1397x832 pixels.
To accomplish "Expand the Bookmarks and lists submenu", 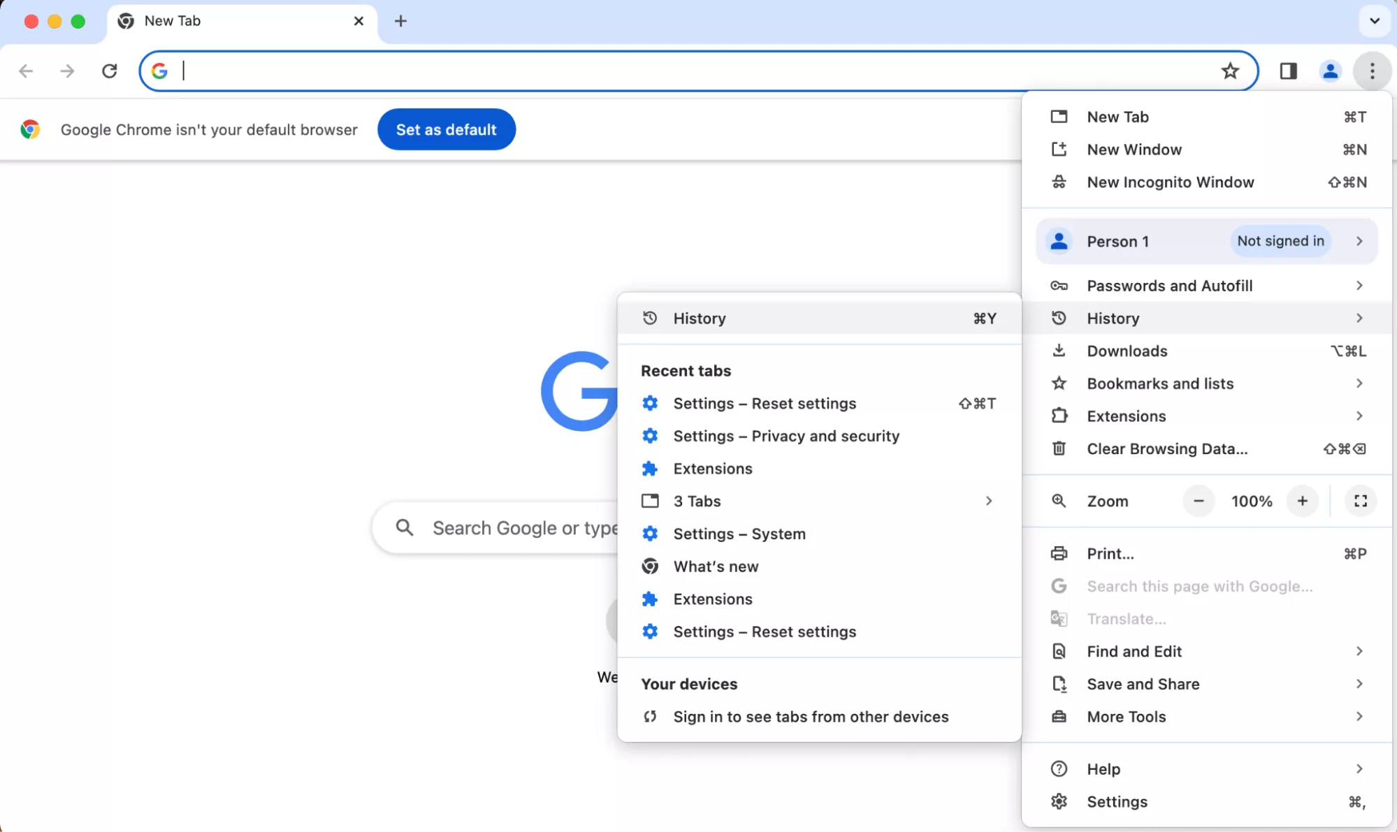I will pos(1206,384).
